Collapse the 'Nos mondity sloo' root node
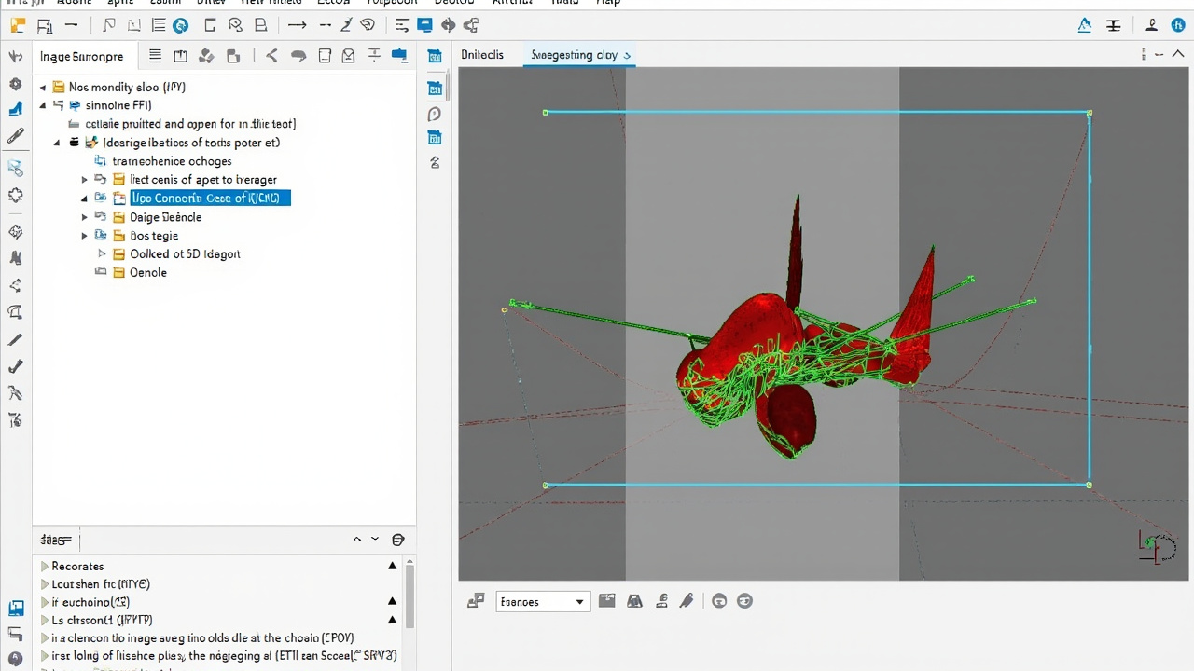The height and width of the screenshot is (671, 1194). (43, 88)
